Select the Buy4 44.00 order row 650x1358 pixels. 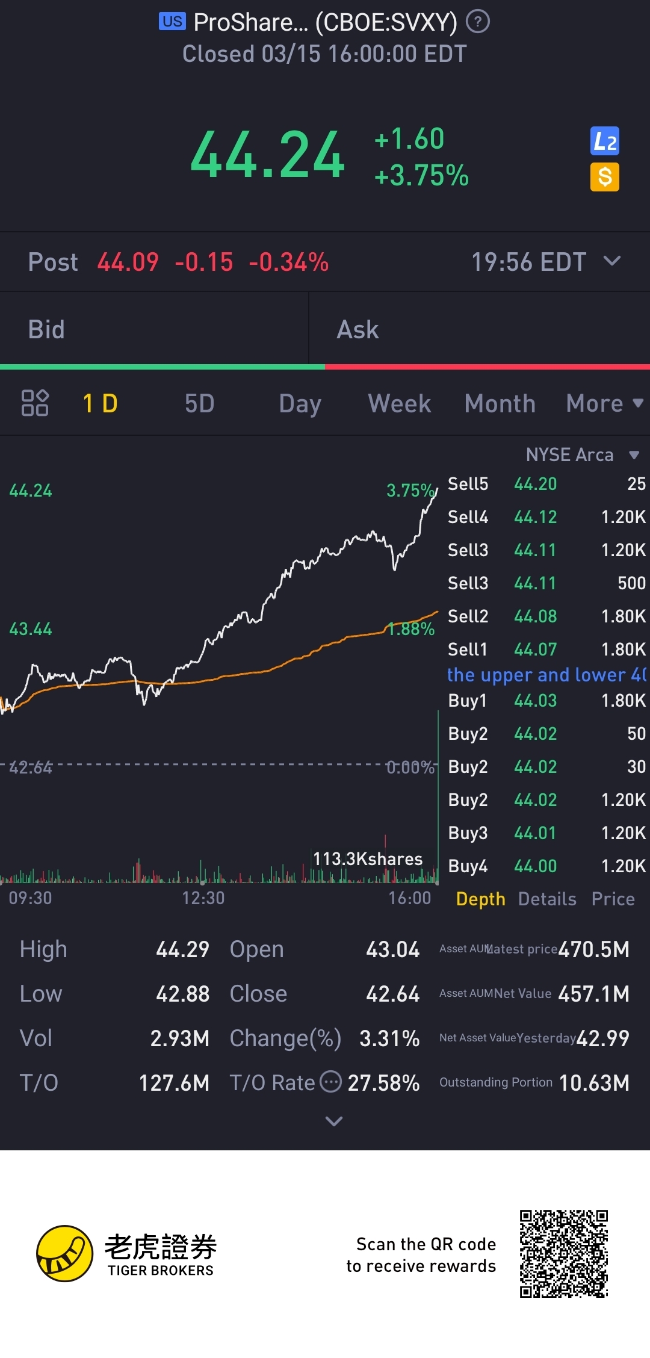[546, 866]
